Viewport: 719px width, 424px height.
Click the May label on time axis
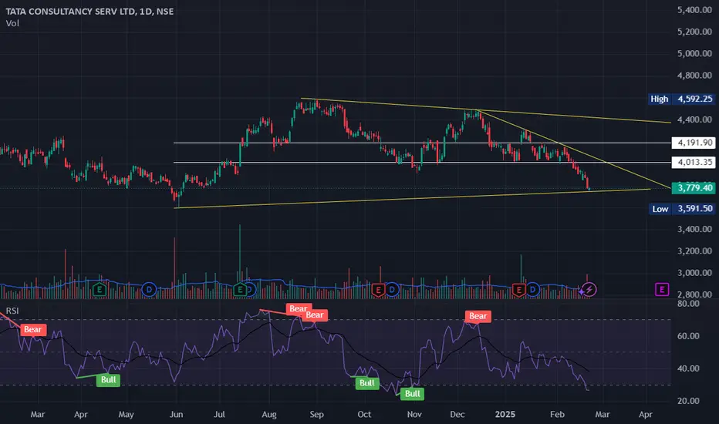point(126,415)
